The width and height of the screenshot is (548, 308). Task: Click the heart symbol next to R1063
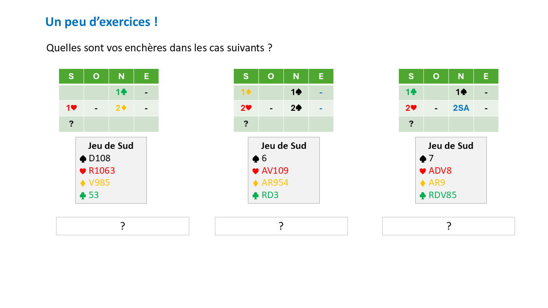click(x=83, y=171)
